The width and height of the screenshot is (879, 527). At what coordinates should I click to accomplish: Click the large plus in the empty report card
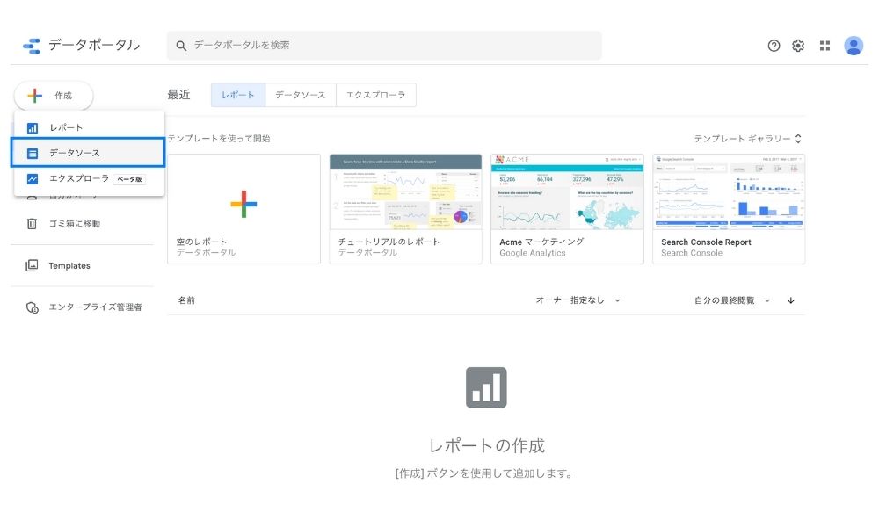[x=243, y=204]
